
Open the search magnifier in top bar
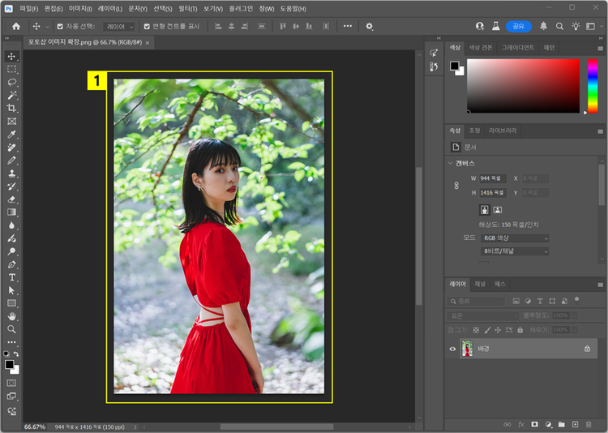click(559, 26)
